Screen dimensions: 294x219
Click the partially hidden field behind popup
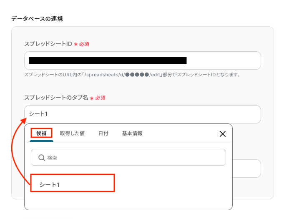[247, 169]
